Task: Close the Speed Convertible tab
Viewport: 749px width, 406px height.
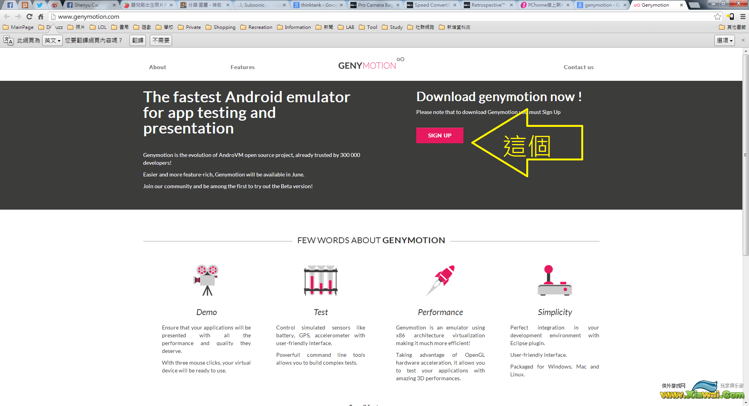Action: (455, 5)
